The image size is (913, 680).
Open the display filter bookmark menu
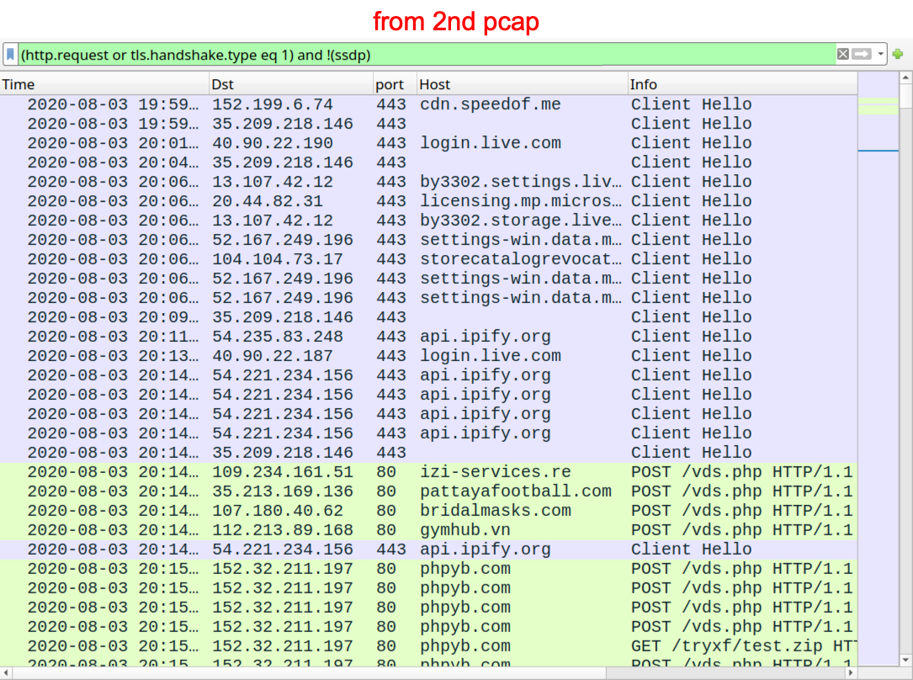pyautogui.click(x=10, y=55)
